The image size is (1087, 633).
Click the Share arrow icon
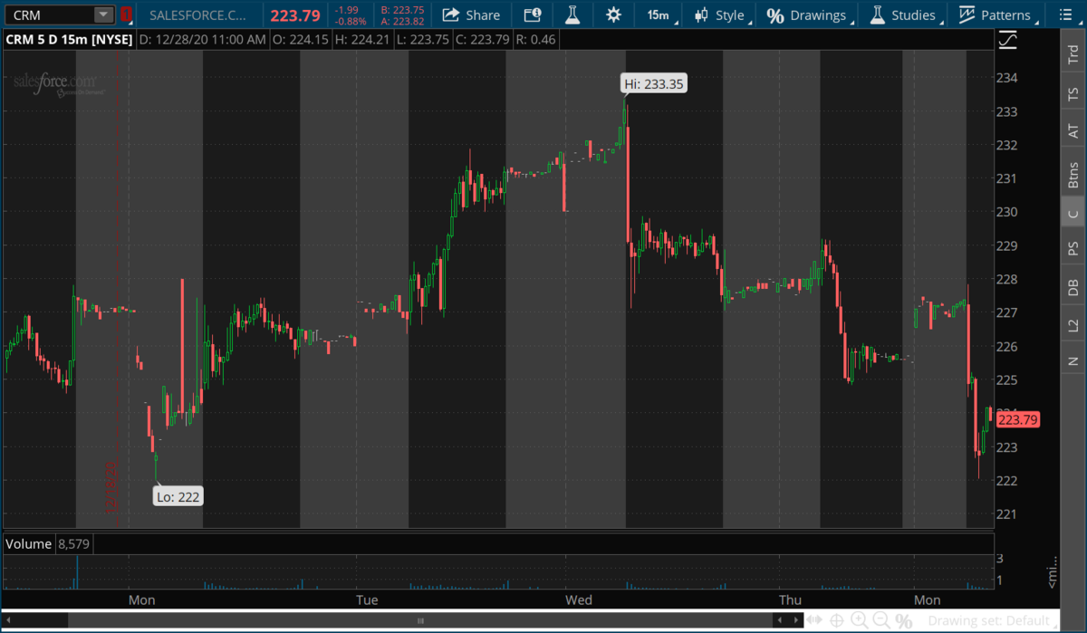point(450,15)
